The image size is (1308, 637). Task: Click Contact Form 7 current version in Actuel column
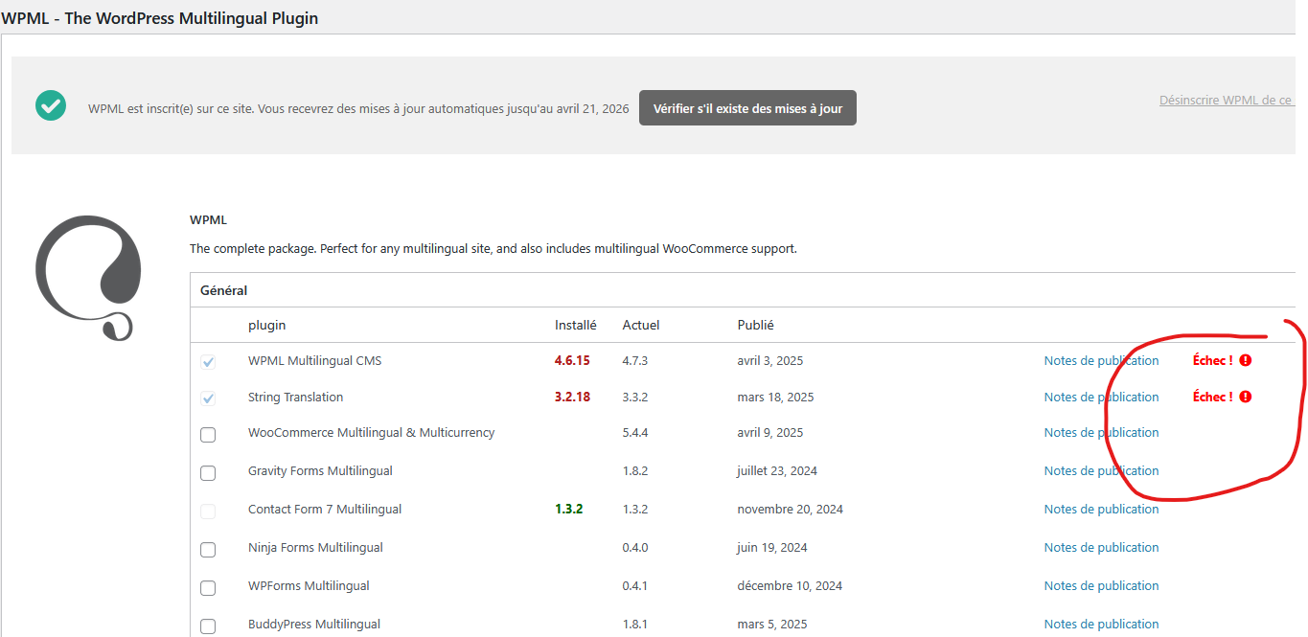635,510
